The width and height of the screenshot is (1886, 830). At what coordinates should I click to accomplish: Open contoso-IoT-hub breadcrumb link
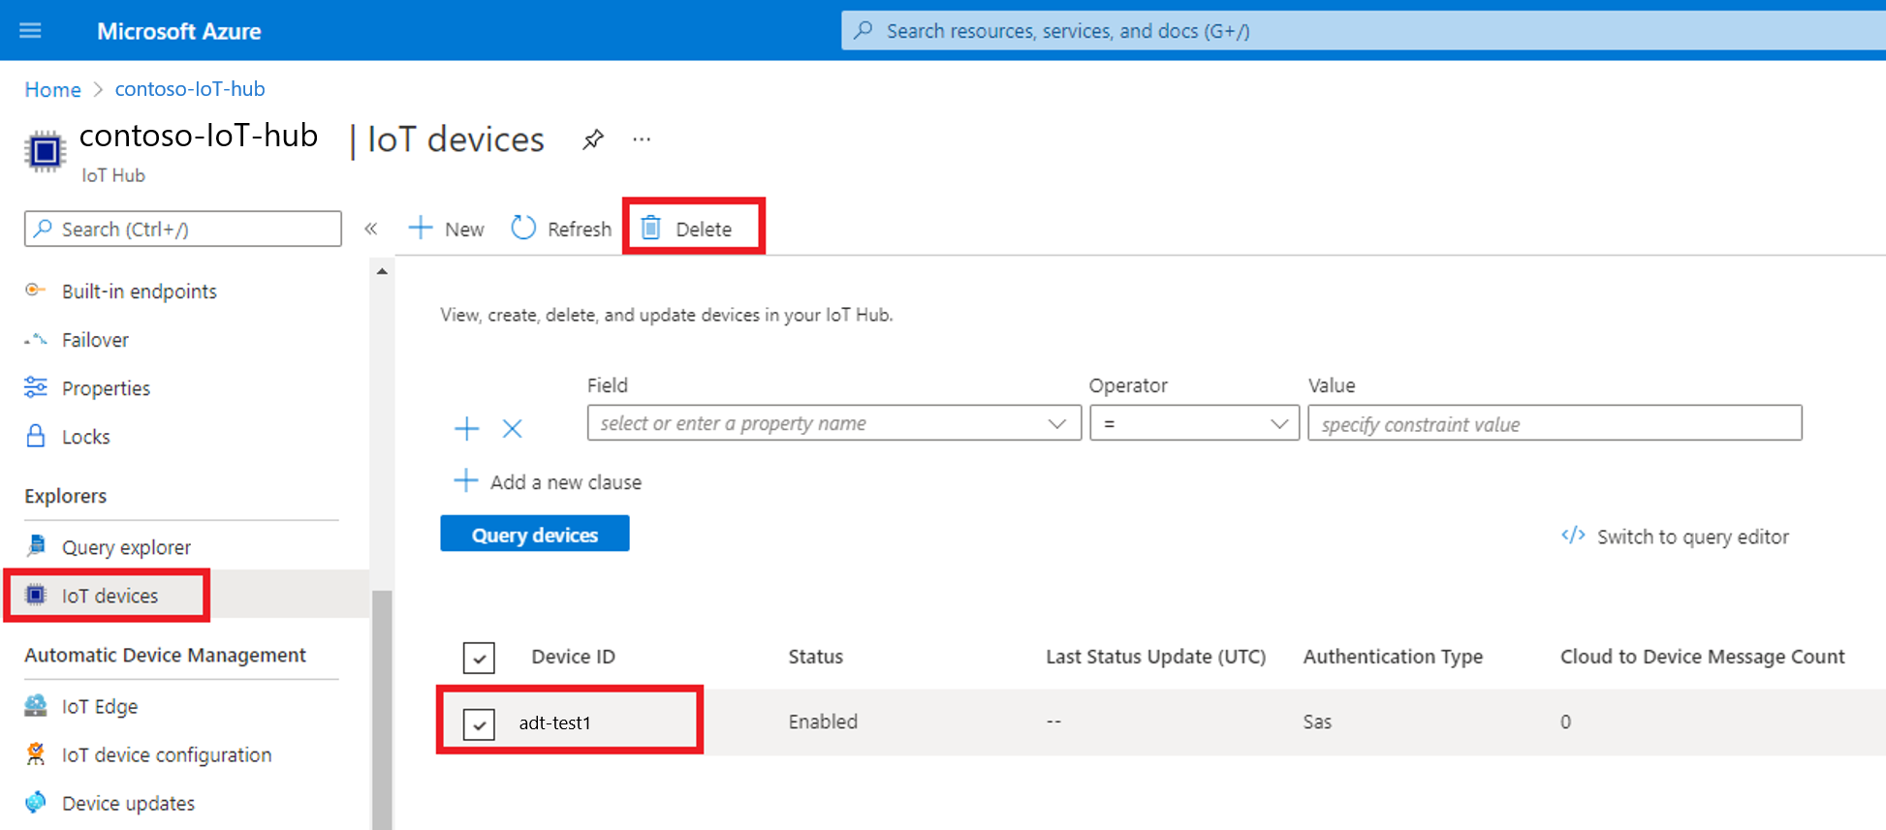[x=190, y=88]
